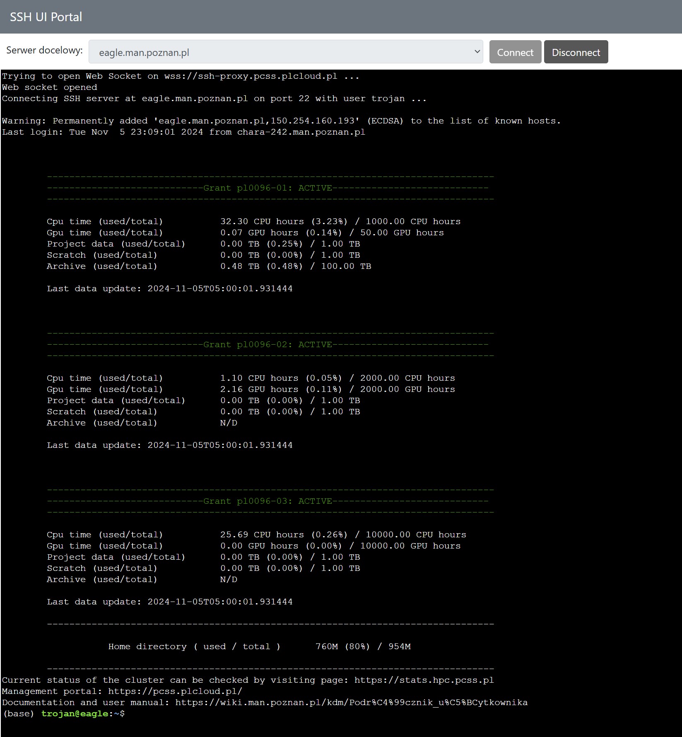Click the Grant pl0096-03 ACTIVE header
682x737 pixels.
click(267, 501)
